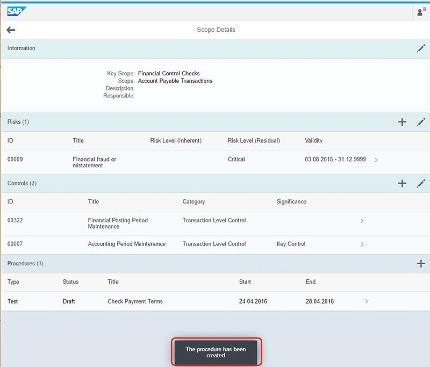Click the Controls Category column header
The width and height of the screenshot is (430, 367).
(x=193, y=202)
